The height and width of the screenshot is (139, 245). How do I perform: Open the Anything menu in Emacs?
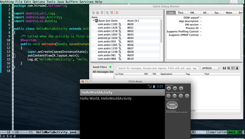[x=7, y=2]
